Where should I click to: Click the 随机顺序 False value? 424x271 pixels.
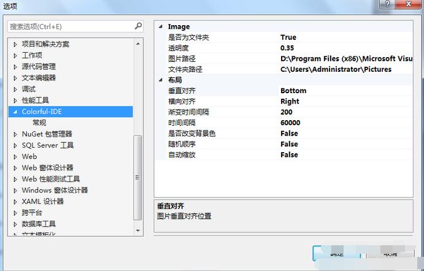coord(346,144)
